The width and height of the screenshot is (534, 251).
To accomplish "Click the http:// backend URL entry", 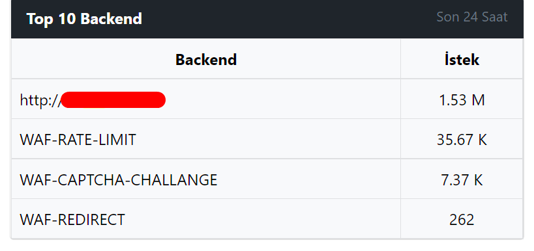I will (x=93, y=100).
